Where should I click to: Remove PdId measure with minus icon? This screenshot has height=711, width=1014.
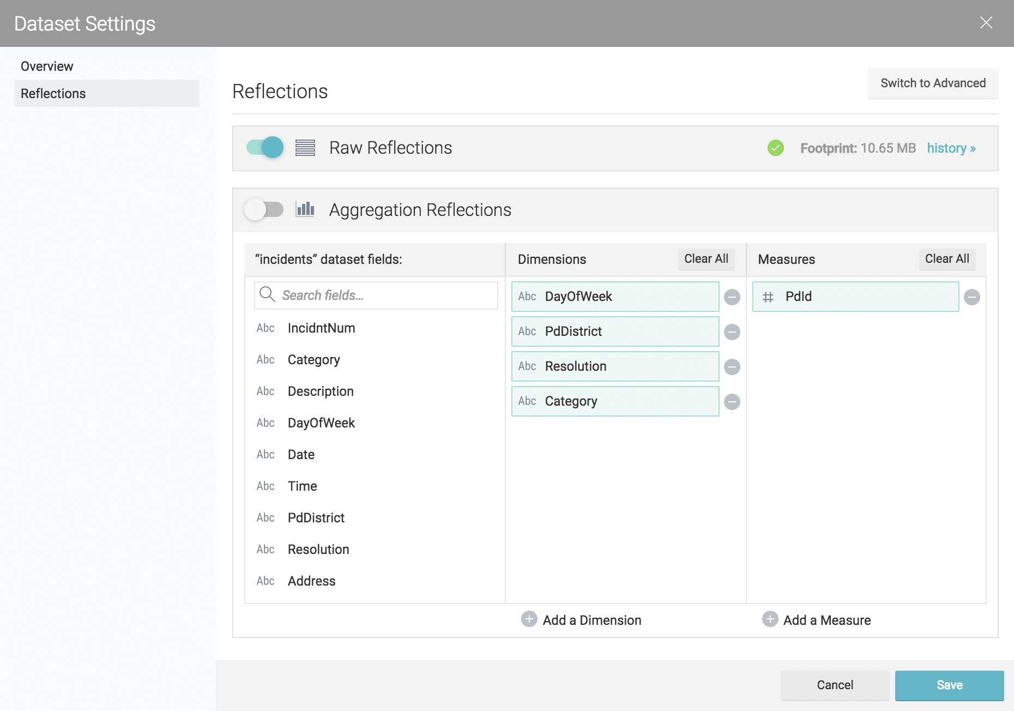971,297
